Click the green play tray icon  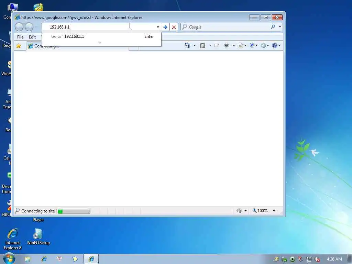(292, 259)
